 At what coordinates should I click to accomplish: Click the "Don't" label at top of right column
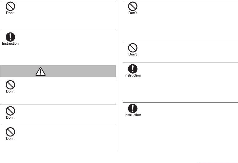pyautogui.click(x=133, y=13)
